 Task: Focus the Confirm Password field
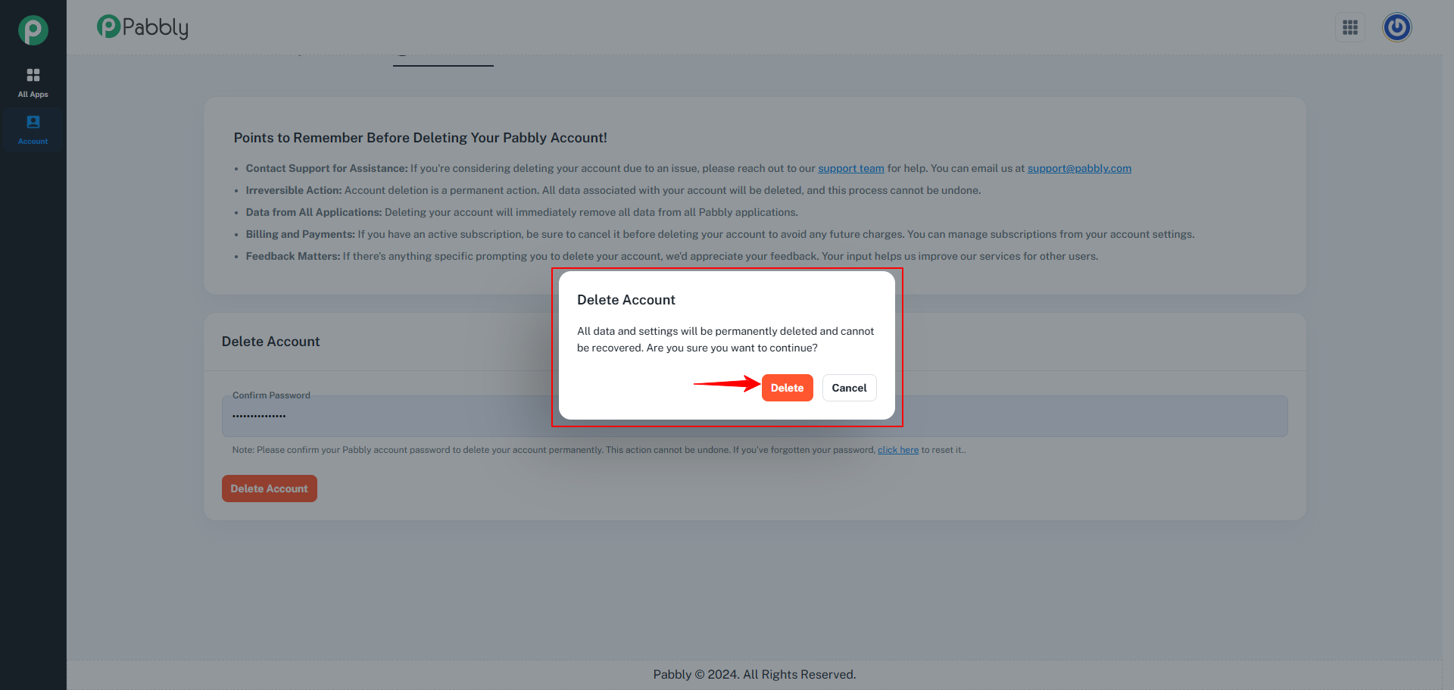point(754,416)
